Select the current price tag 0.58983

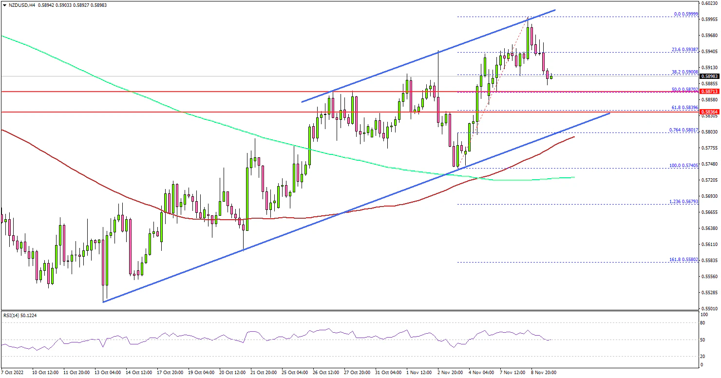coord(709,76)
